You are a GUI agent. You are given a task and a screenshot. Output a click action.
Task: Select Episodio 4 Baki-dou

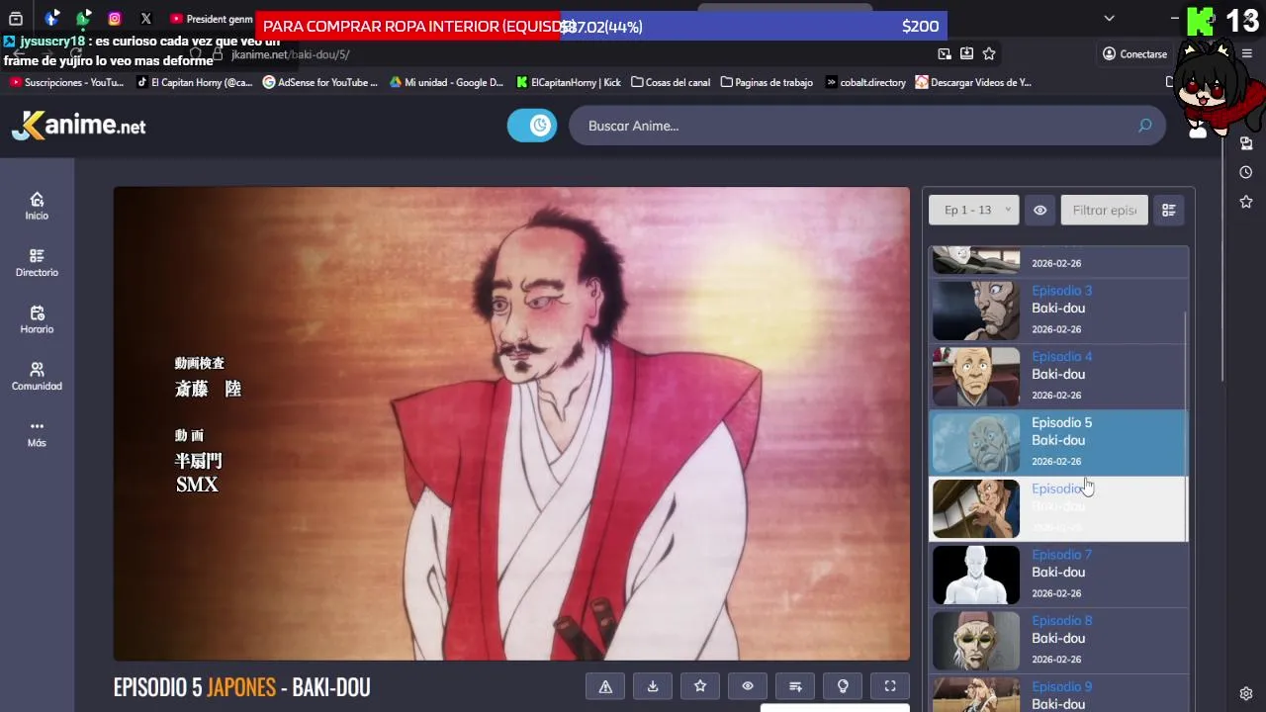click(1058, 377)
